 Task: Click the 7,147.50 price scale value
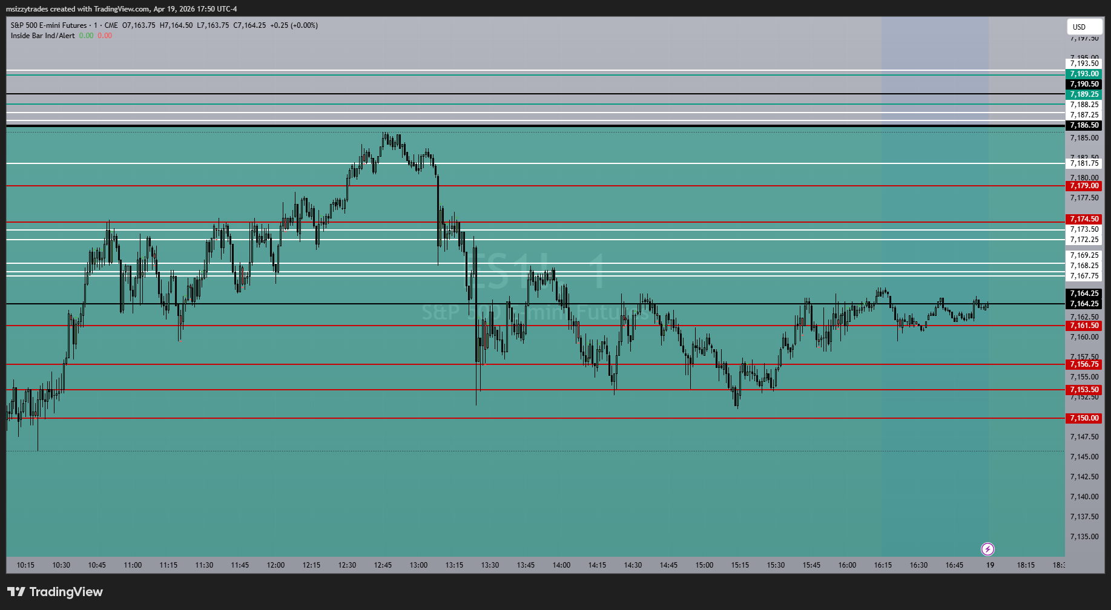[x=1084, y=437]
